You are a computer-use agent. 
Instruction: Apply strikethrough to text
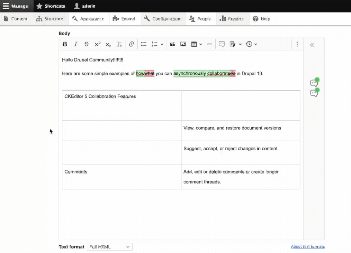click(x=87, y=44)
